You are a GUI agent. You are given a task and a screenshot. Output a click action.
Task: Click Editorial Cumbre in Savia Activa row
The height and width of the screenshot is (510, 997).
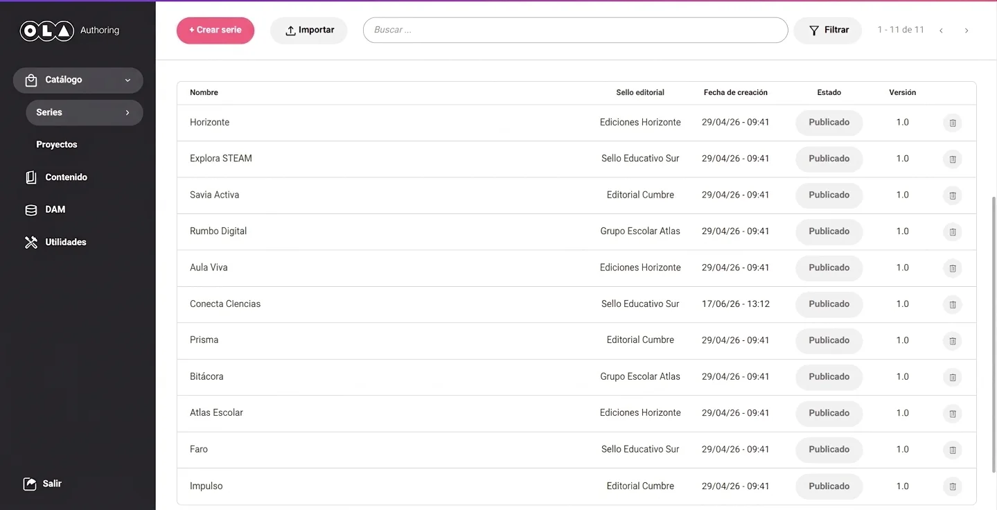click(x=640, y=195)
